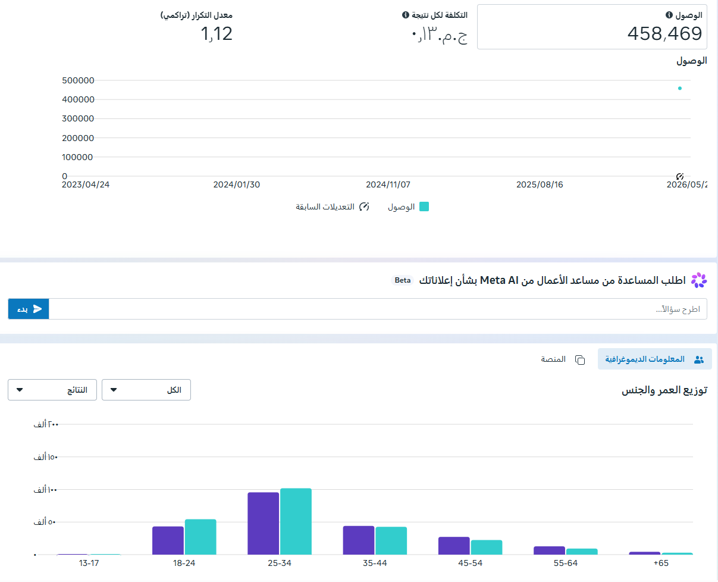
Task: Click the بدء button
Action: (29, 309)
